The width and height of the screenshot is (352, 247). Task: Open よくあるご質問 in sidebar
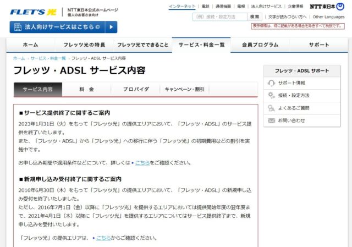click(x=302, y=108)
